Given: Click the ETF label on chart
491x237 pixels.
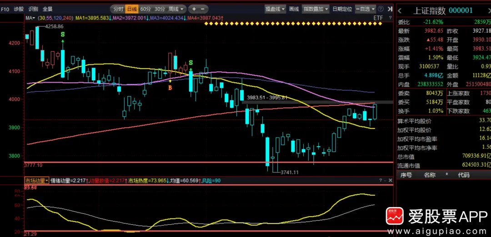Looking at the screenshot, I should (x=378, y=19).
